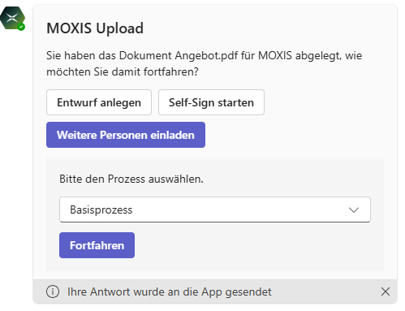Image resolution: width=405 pixels, height=311 pixels.
Task: Click the word 'MOXIS' in description sentence
Action: coord(275,55)
